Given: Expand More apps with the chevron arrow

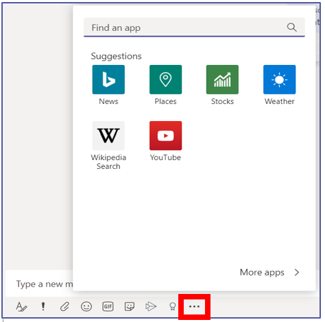Looking at the screenshot, I should click(x=297, y=272).
